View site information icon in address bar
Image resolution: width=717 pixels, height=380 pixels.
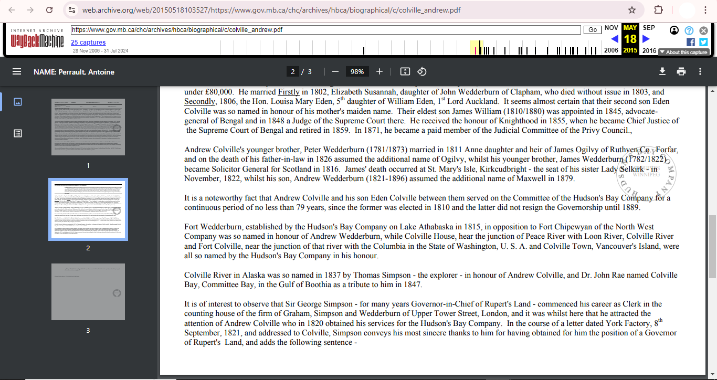[x=72, y=10]
